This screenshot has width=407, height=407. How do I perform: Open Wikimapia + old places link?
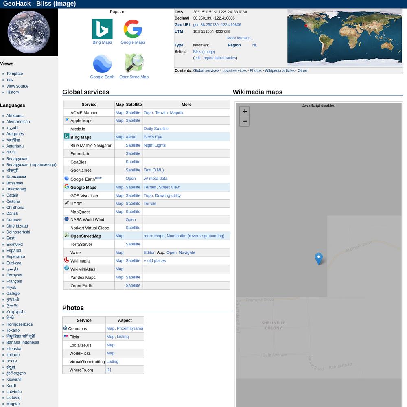pyautogui.click(x=155, y=260)
